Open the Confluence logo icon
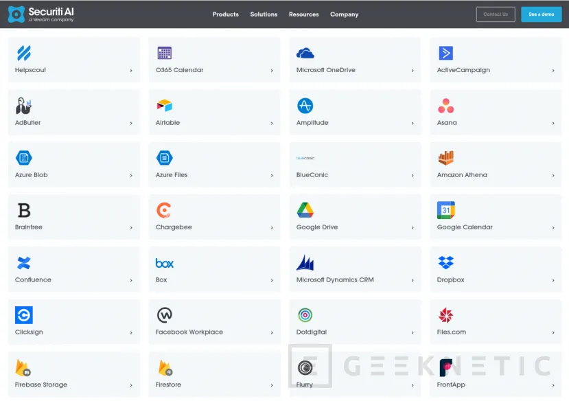Image resolution: width=569 pixels, height=401 pixels. [24, 263]
